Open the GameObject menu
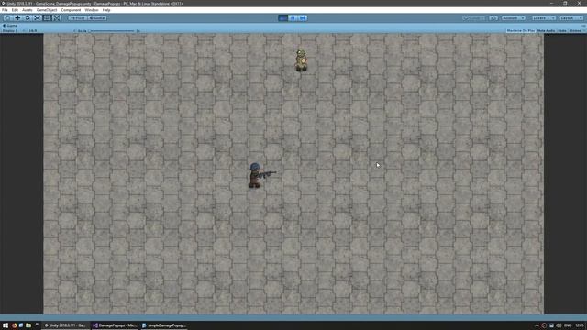The width and height of the screenshot is (587, 330). [x=47, y=10]
